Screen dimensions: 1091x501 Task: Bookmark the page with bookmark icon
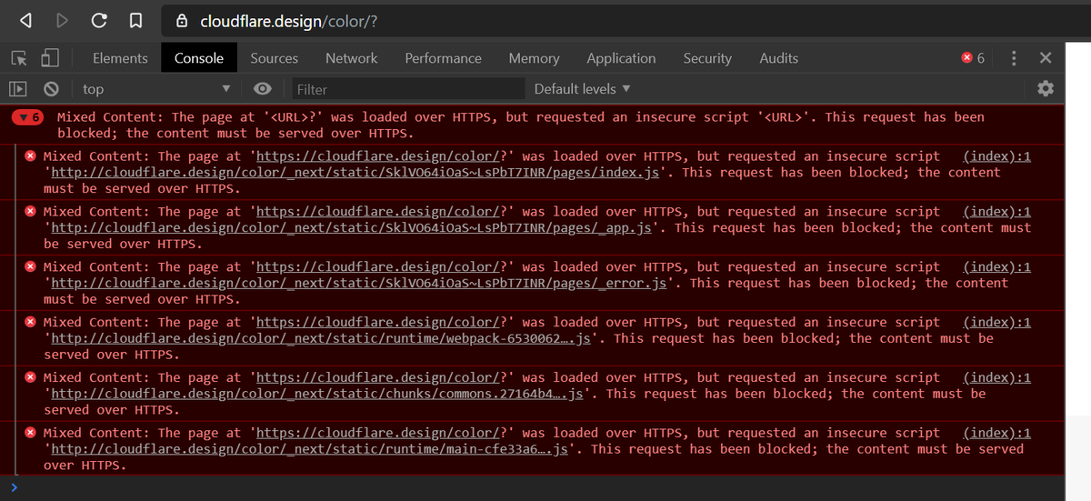click(x=135, y=20)
